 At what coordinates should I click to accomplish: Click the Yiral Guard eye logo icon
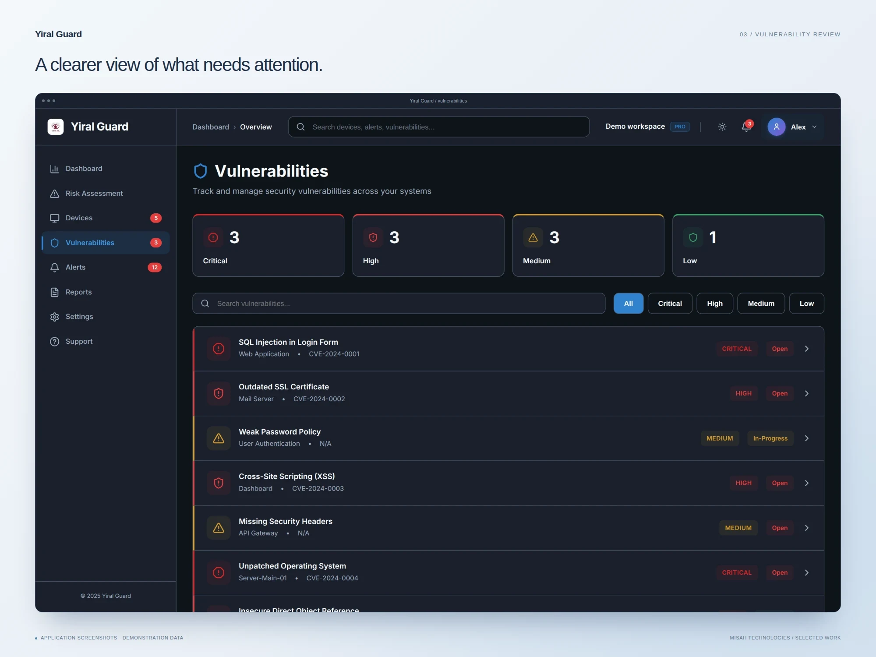click(x=56, y=127)
